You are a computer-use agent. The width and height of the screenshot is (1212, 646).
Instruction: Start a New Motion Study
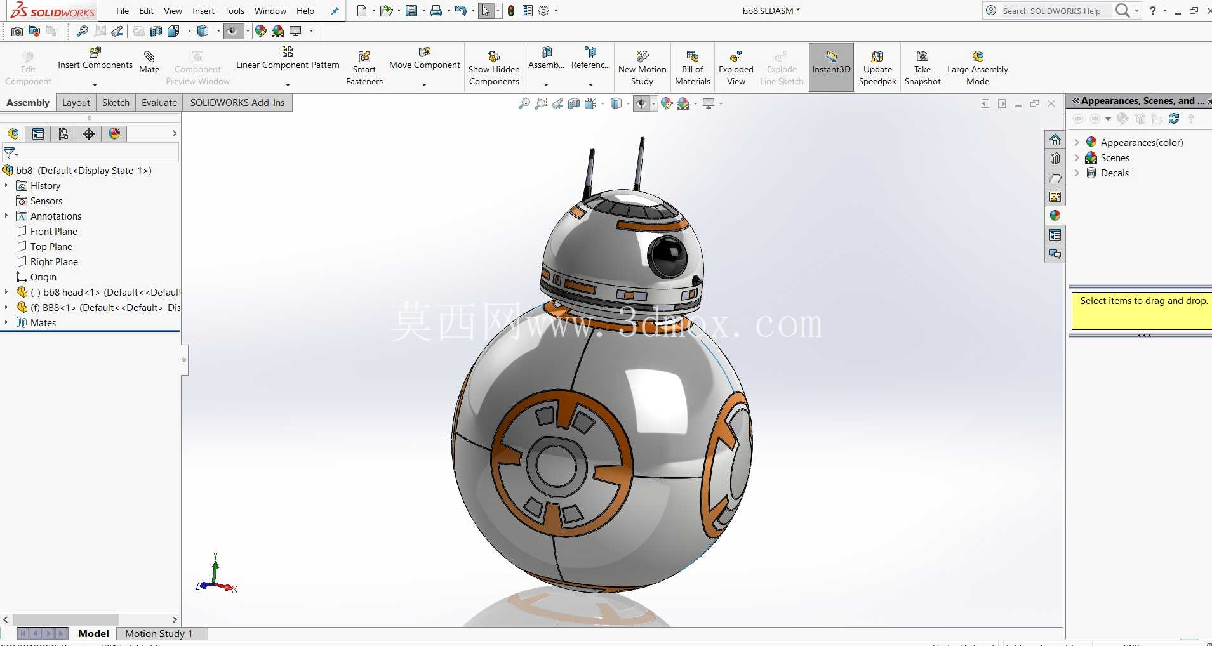click(x=642, y=68)
